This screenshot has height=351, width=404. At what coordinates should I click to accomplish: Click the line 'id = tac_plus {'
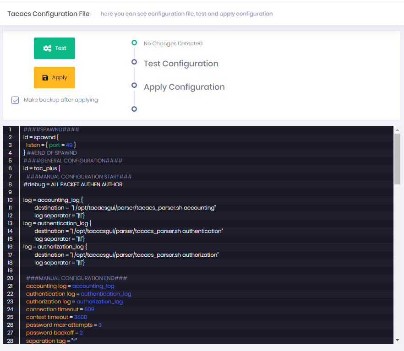[x=42, y=168]
